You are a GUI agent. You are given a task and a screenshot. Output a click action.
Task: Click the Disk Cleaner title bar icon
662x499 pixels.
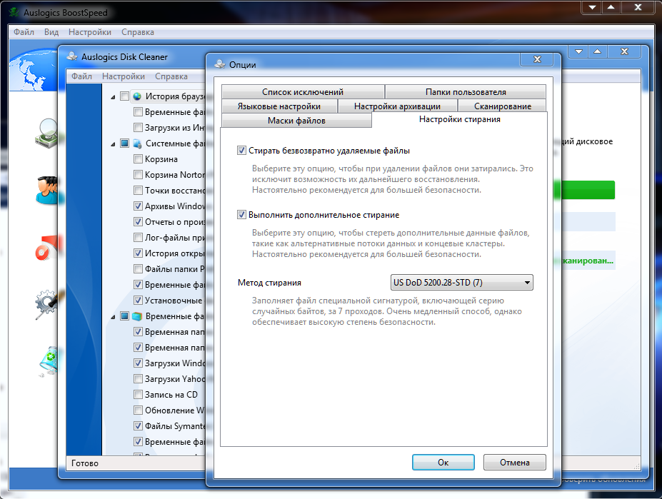coord(72,56)
